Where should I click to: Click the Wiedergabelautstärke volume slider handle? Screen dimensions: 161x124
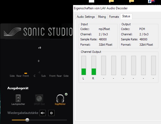click(27, 120)
